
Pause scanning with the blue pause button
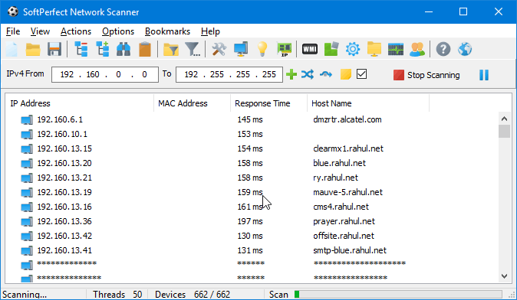tap(484, 75)
